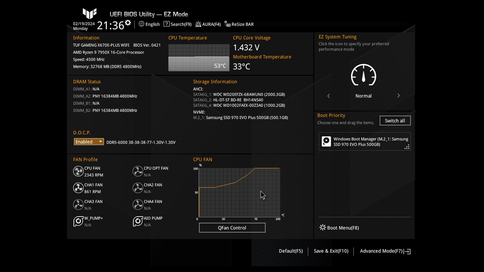Click the W_PUMP+ pump icon
This screenshot has height=272, width=484.
78,221
